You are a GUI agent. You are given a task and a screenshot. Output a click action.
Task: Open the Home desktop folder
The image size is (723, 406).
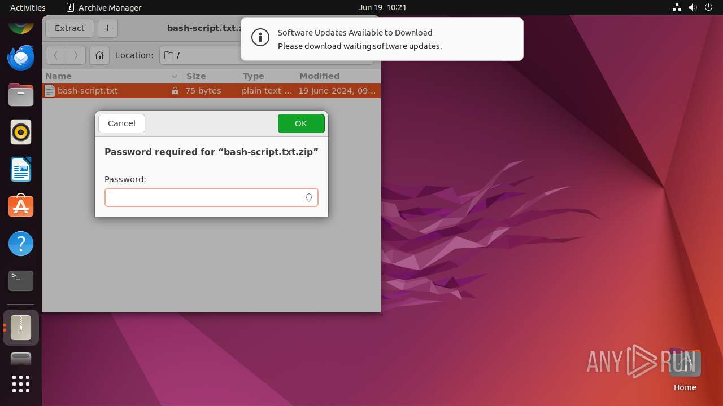pos(685,370)
